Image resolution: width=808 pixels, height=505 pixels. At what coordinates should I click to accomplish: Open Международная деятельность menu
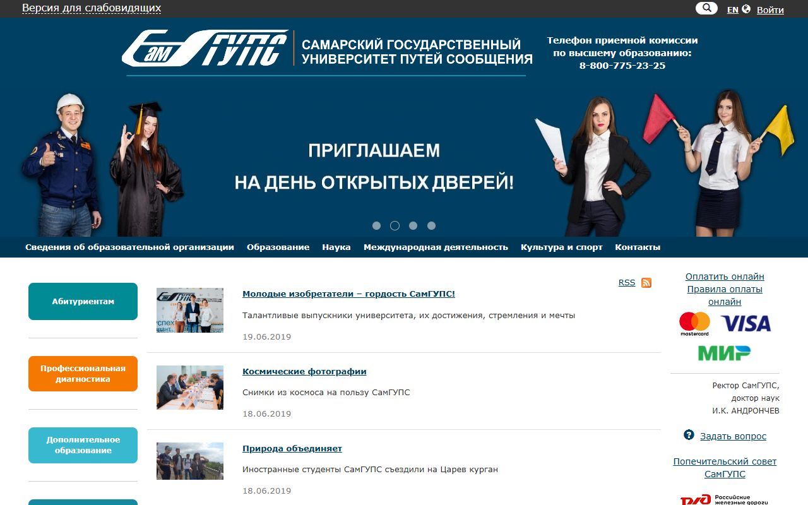pos(436,247)
